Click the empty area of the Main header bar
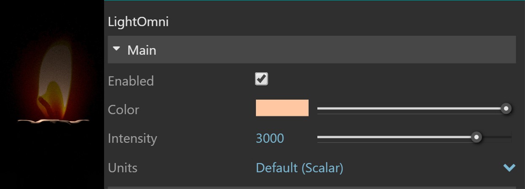Screen dimensions: 525x189 (x=337, y=50)
